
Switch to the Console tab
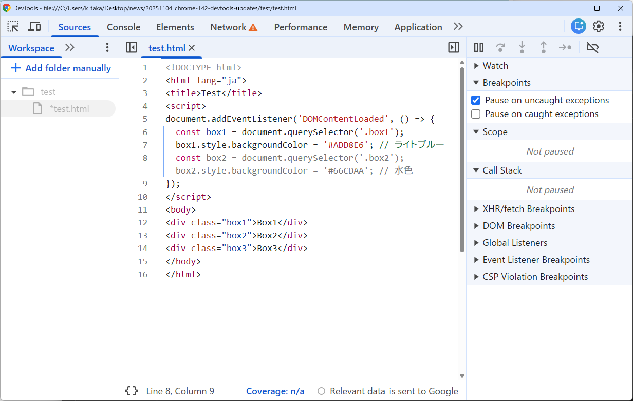(123, 27)
